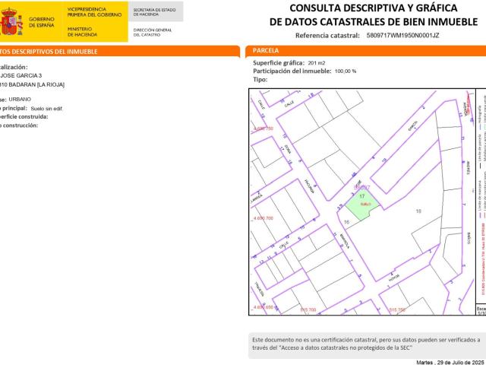
Task: Select reference number 5809717WM1950N0001JZ
Action: pyautogui.click(x=402, y=35)
